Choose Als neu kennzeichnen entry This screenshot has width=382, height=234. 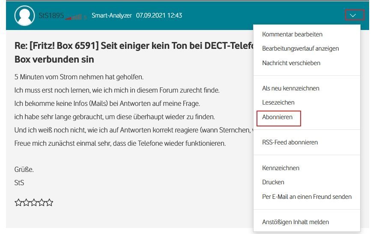click(x=291, y=88)
